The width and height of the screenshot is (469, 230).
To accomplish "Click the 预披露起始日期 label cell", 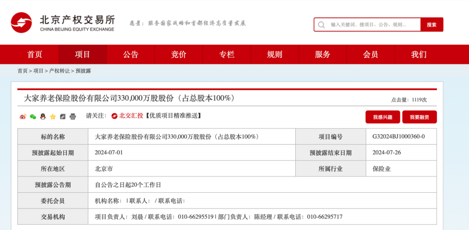I will click(53, 153).
